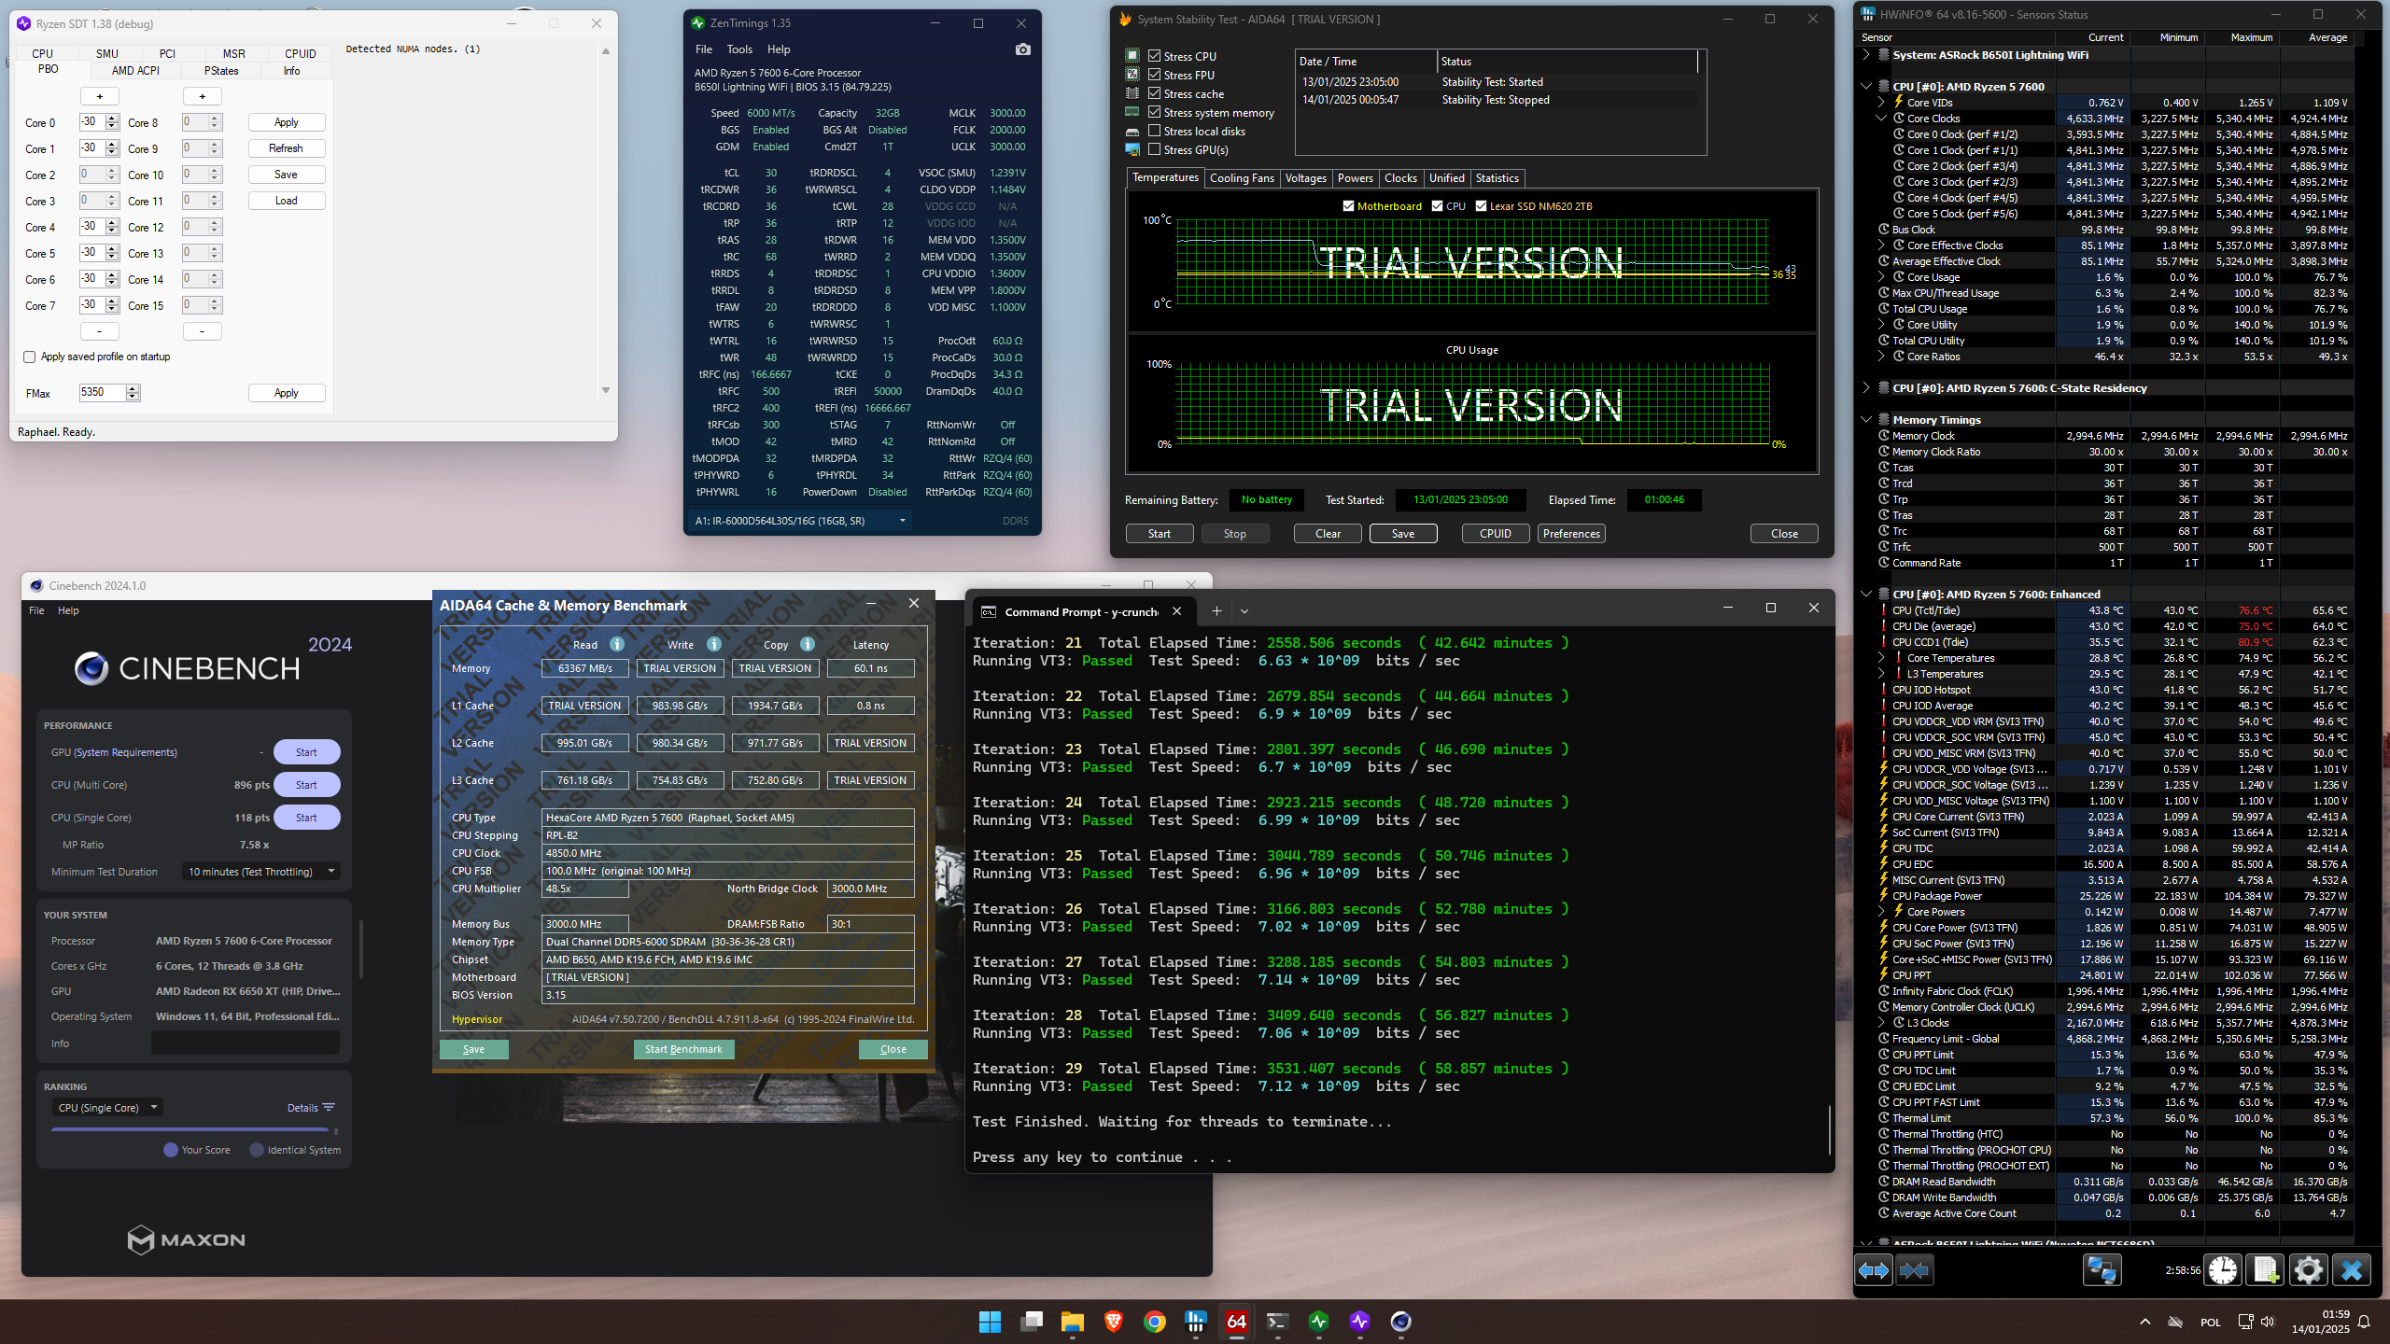2390x1344 pixels.
Task: Click the HWiNFO logging start sheet icon
Action: tap(2266, 1270)
